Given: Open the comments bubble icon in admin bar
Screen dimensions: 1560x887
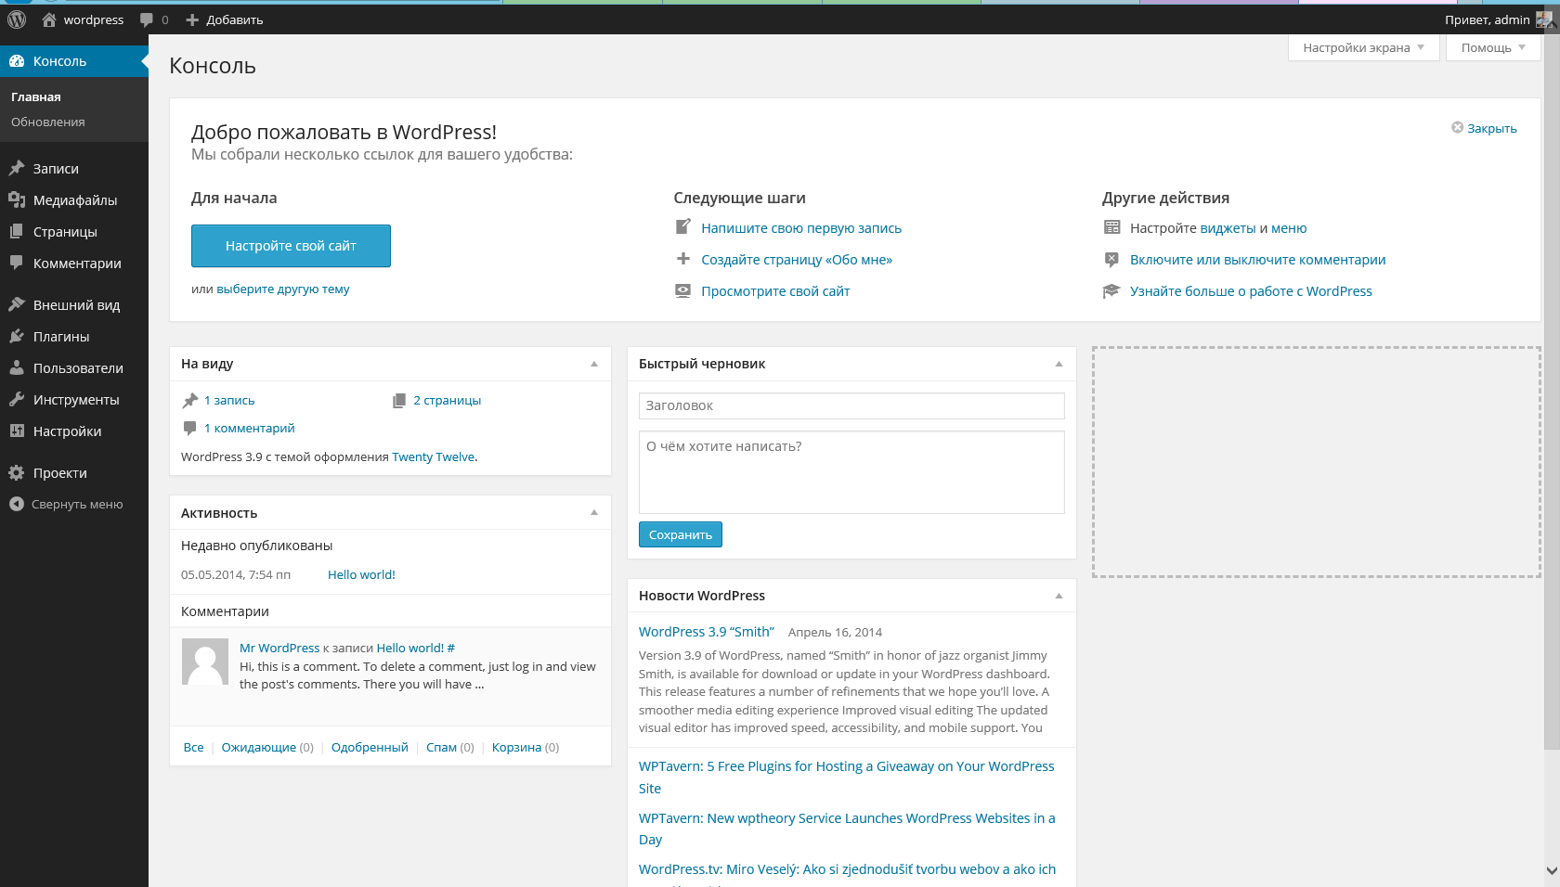Looking at the screenshot, I should click(x=147, y=19).
